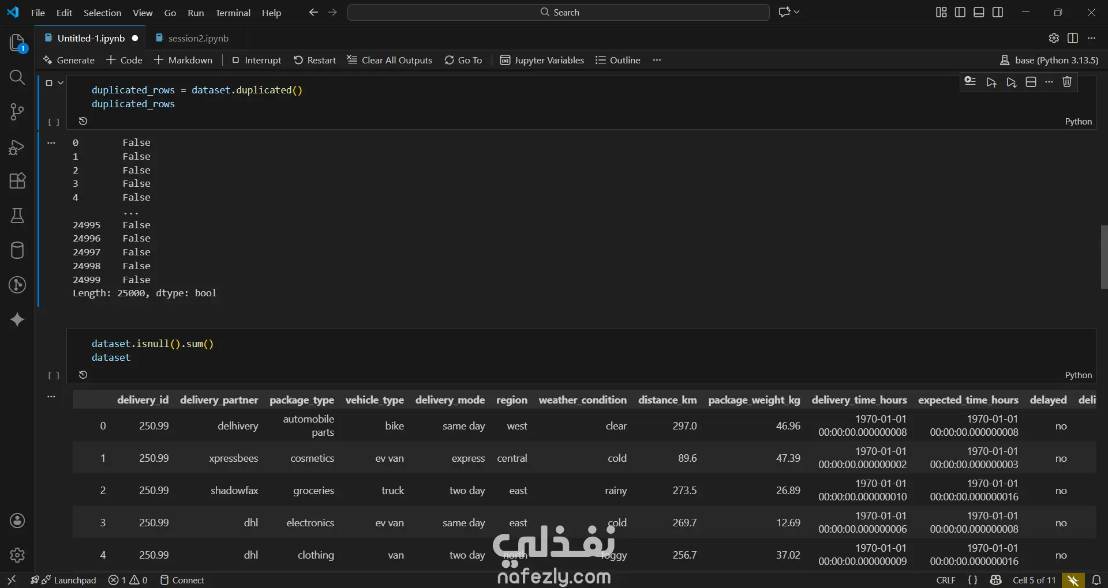Open Customize Layout in the title bar
Image resolution: width=1108 pixels, height=588 pixels.
941,12
